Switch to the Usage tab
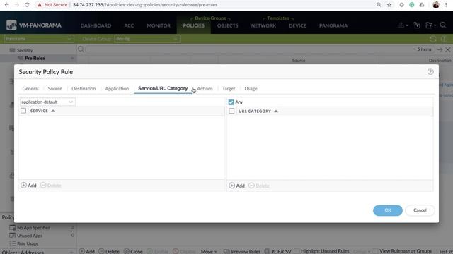This screenshot has width=453, height=254. point(251,88)
